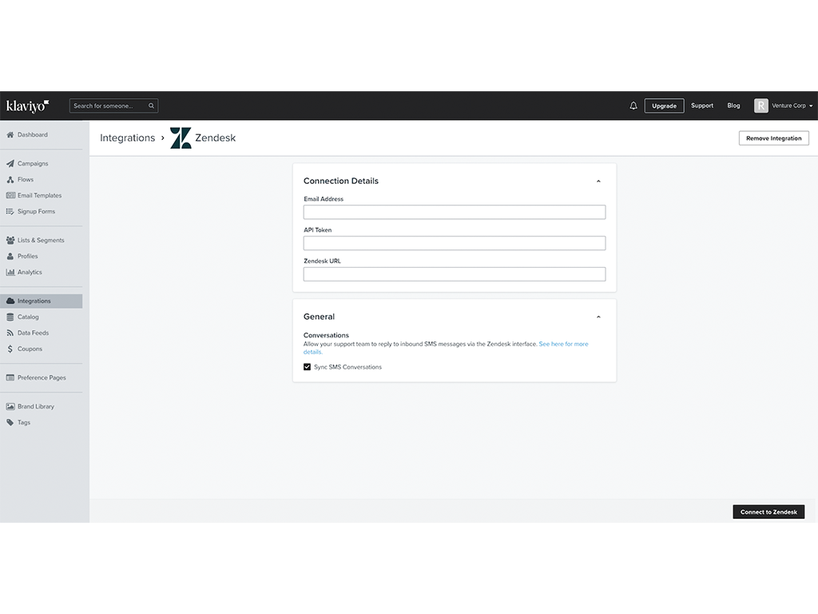Screen dimensions: 818x614
Task: Select the Campaigns icon in sidebar
Action: click(x=9, y=163)
